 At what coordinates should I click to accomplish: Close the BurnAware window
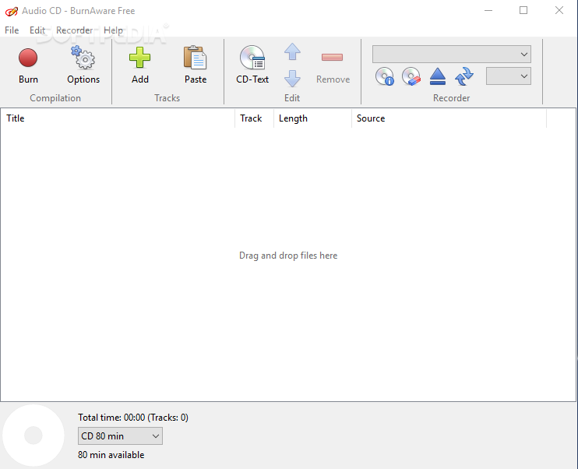[559, 10]
